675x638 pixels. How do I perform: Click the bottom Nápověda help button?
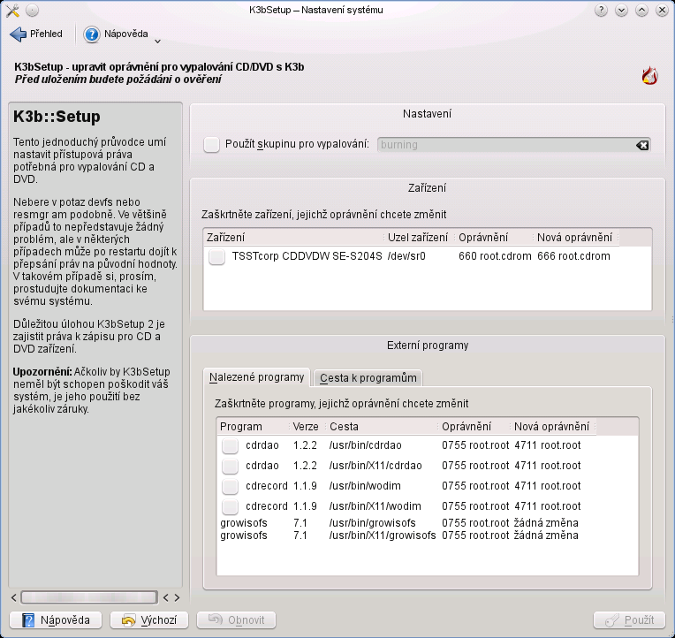tap(56, 620)
